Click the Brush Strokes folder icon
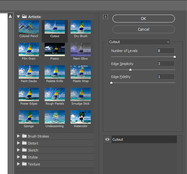Viewport: 187px width, 174px height. coord(24,136)
